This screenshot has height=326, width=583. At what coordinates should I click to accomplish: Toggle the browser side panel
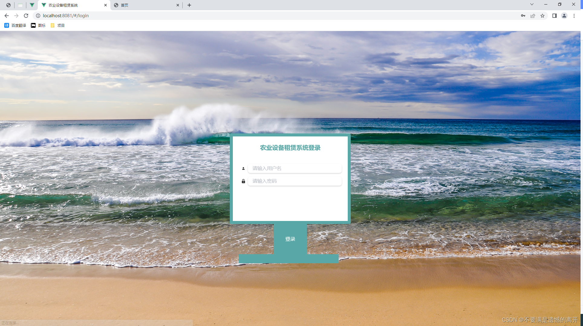coord(554,16)
